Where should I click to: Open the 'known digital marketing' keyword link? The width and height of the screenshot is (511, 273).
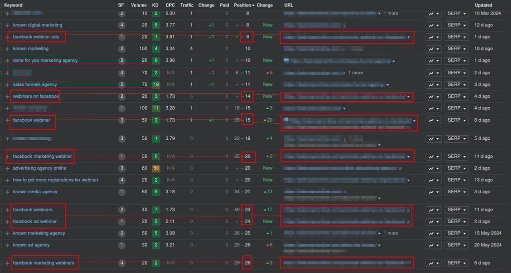[x=37, y=25]
